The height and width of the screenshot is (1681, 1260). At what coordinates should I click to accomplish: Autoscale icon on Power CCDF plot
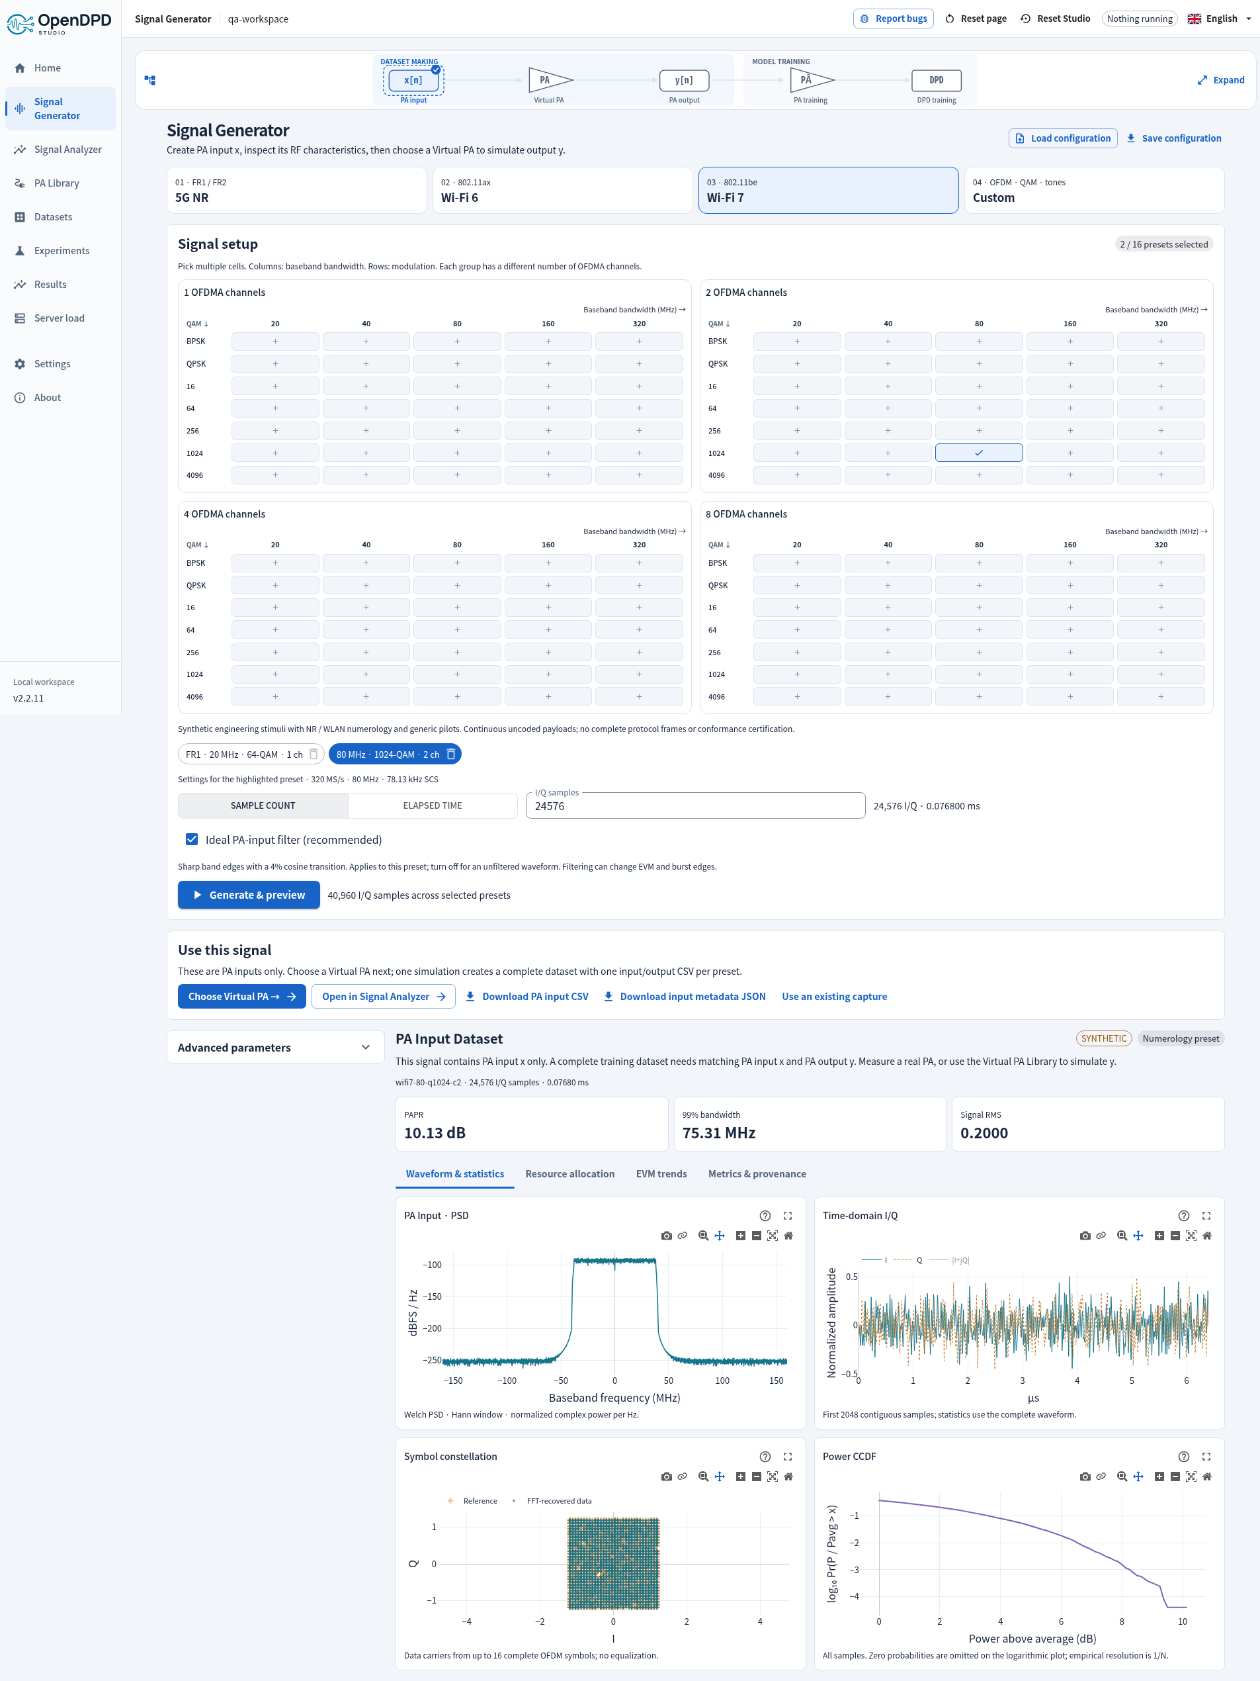(x=1191, y=1477)
